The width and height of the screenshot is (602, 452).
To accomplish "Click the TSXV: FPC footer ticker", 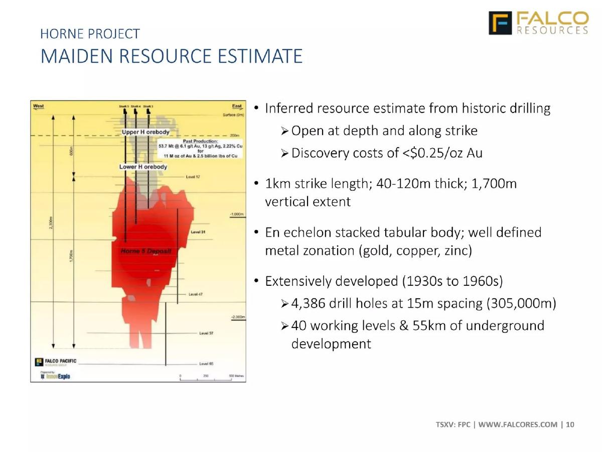I will (453, 425).
